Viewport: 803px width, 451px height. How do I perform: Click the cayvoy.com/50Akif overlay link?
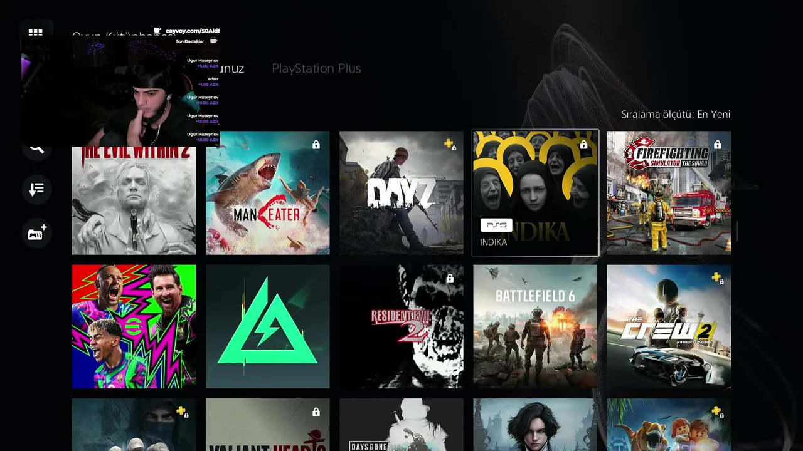[193, 31]
